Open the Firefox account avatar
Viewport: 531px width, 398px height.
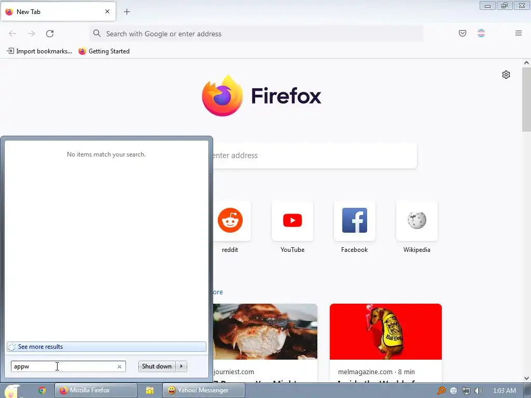coord(481,33)
